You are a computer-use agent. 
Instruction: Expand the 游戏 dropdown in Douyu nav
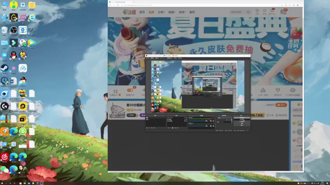tap(182, 12)
